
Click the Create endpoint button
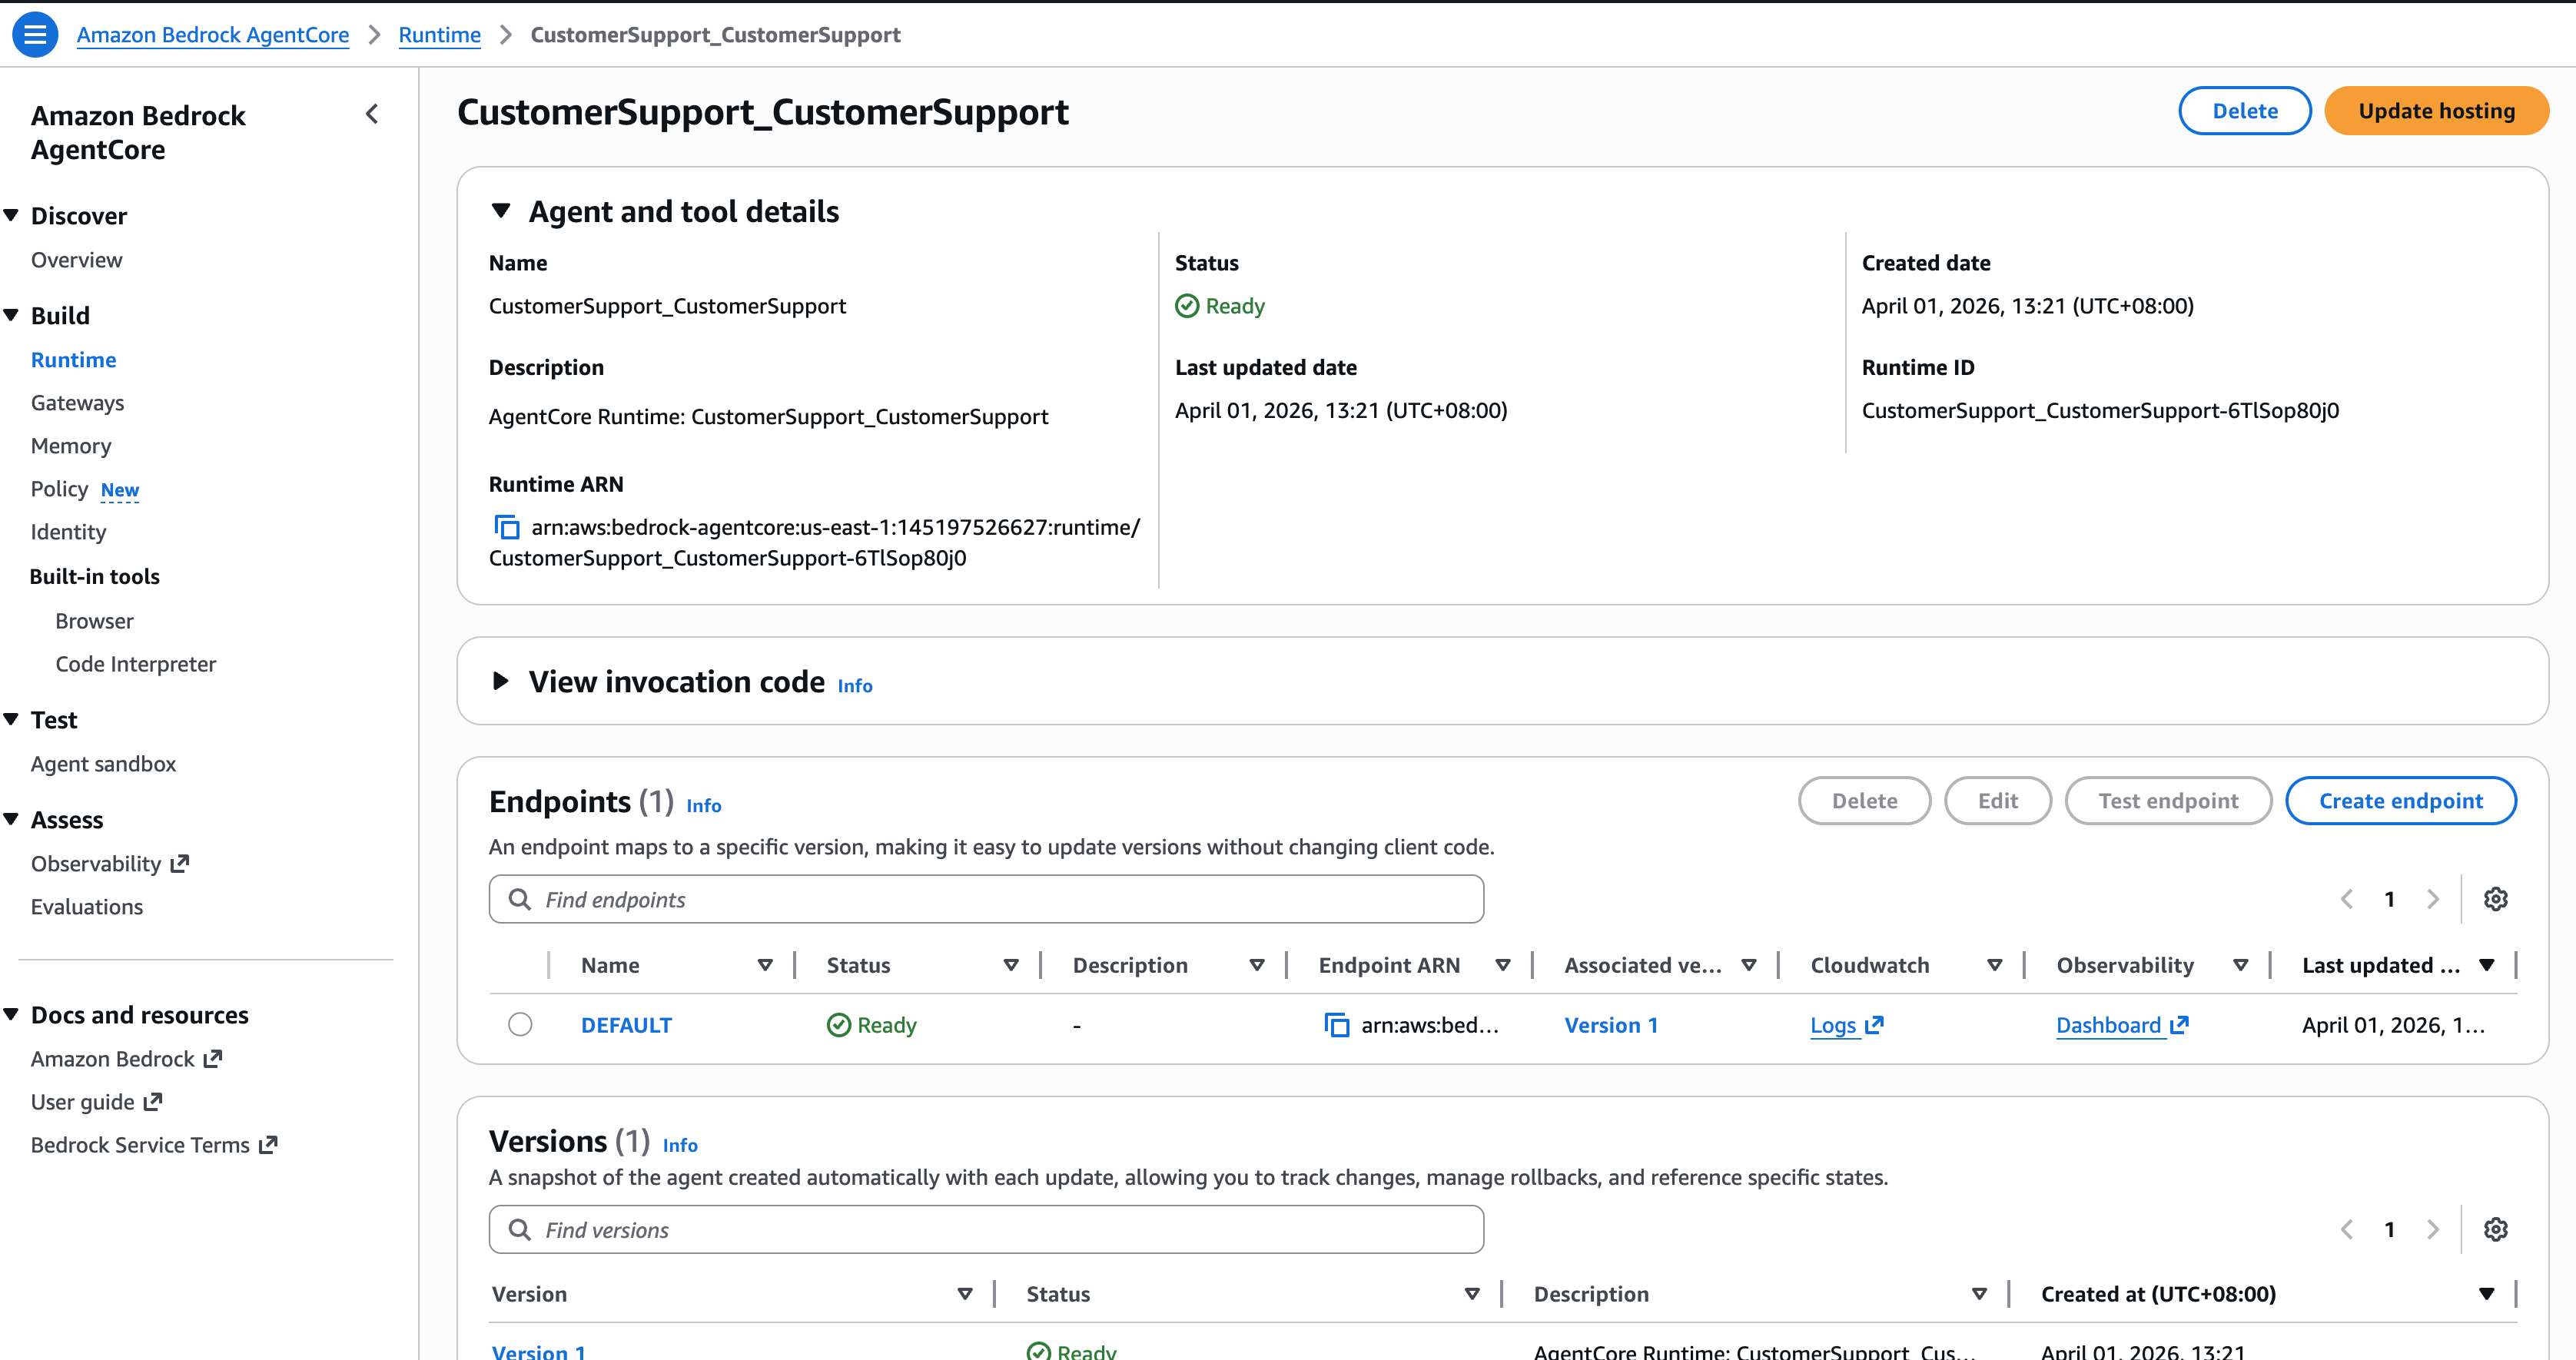(2400, 801)
